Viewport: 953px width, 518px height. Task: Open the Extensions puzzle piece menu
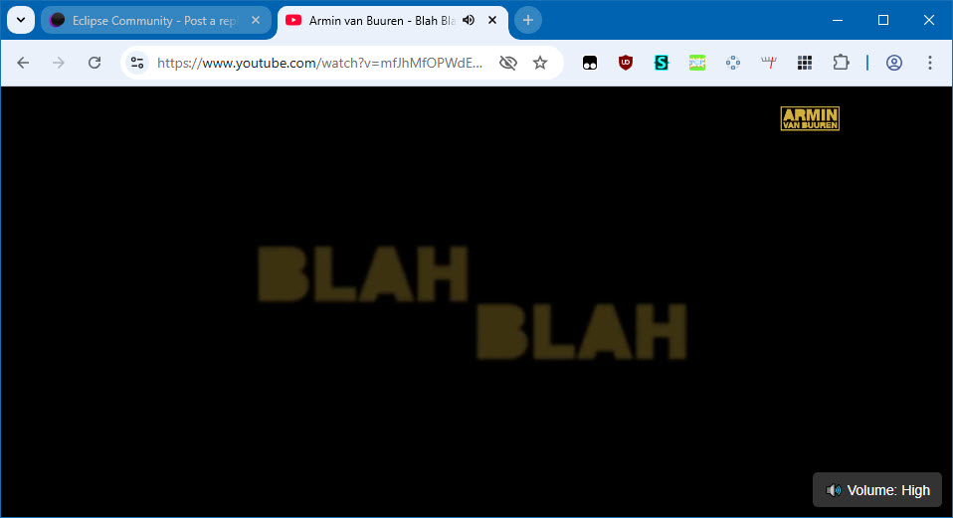841,63
